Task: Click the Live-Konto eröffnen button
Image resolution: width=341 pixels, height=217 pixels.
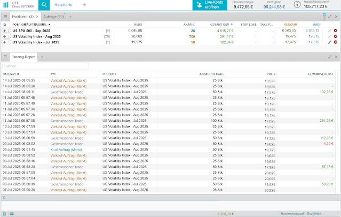Action: tap(210, 5)
